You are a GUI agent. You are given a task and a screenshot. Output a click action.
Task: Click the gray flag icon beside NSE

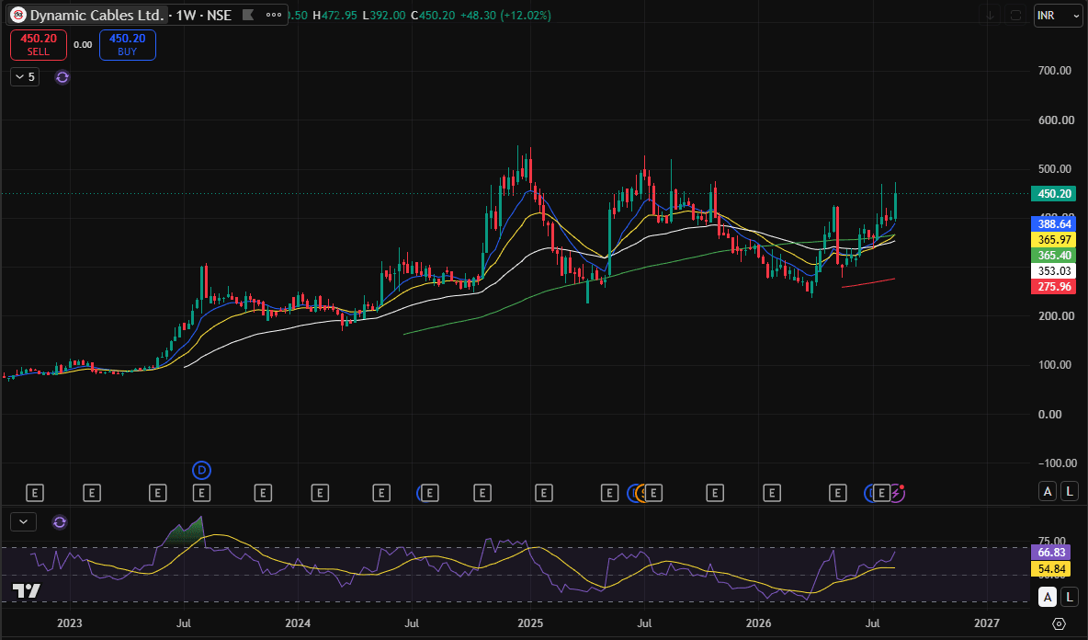(248, 15)
